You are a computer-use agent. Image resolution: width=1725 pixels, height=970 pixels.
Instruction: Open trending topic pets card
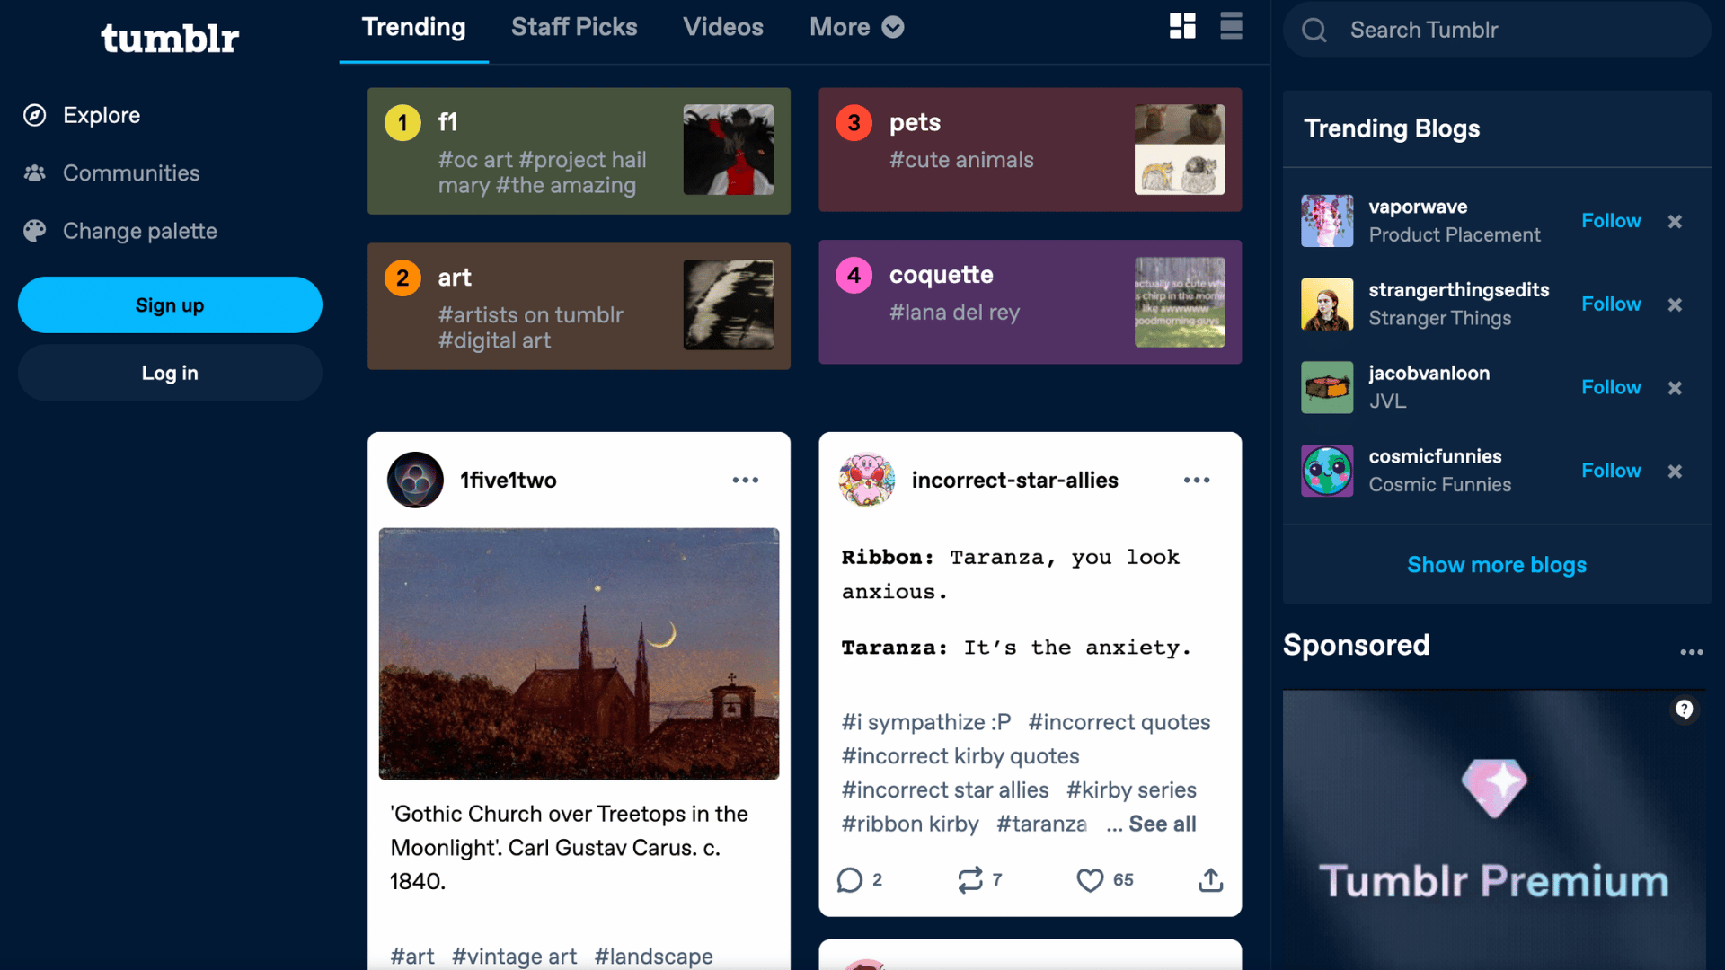tap(1030, 150)
